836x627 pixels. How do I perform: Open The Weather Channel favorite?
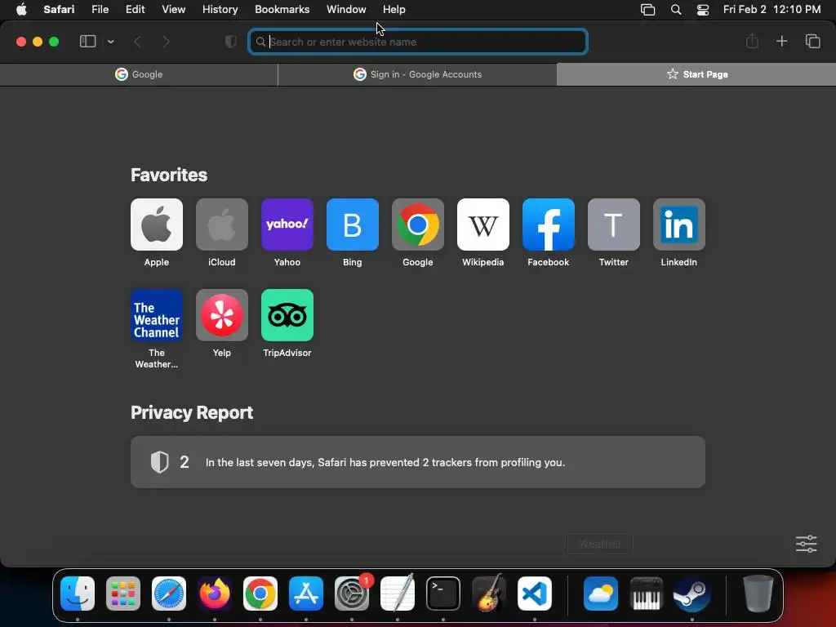[156, 315]
